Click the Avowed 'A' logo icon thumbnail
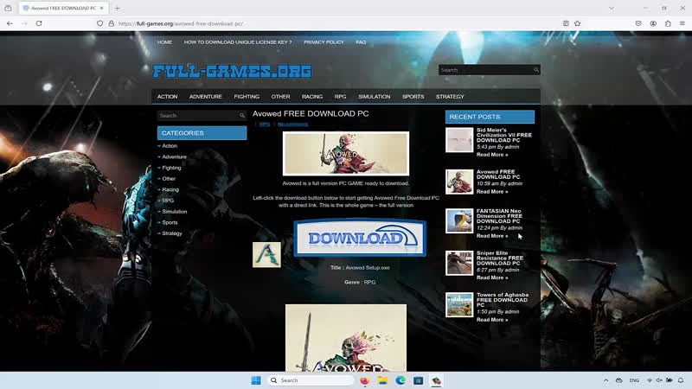Image resolution: width=692 pixels, height=389 pixels. point(266,254)
